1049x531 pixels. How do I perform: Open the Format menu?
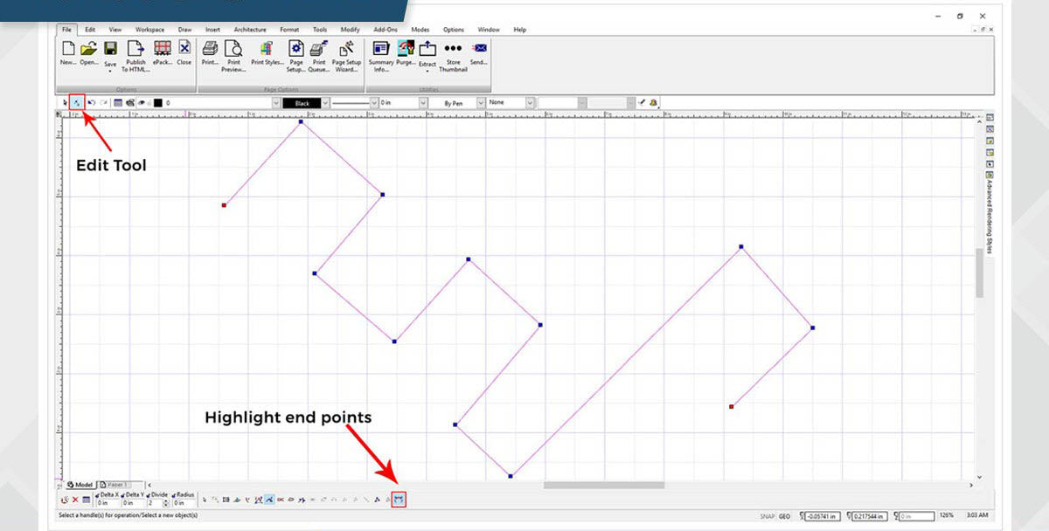coord(289,30)
